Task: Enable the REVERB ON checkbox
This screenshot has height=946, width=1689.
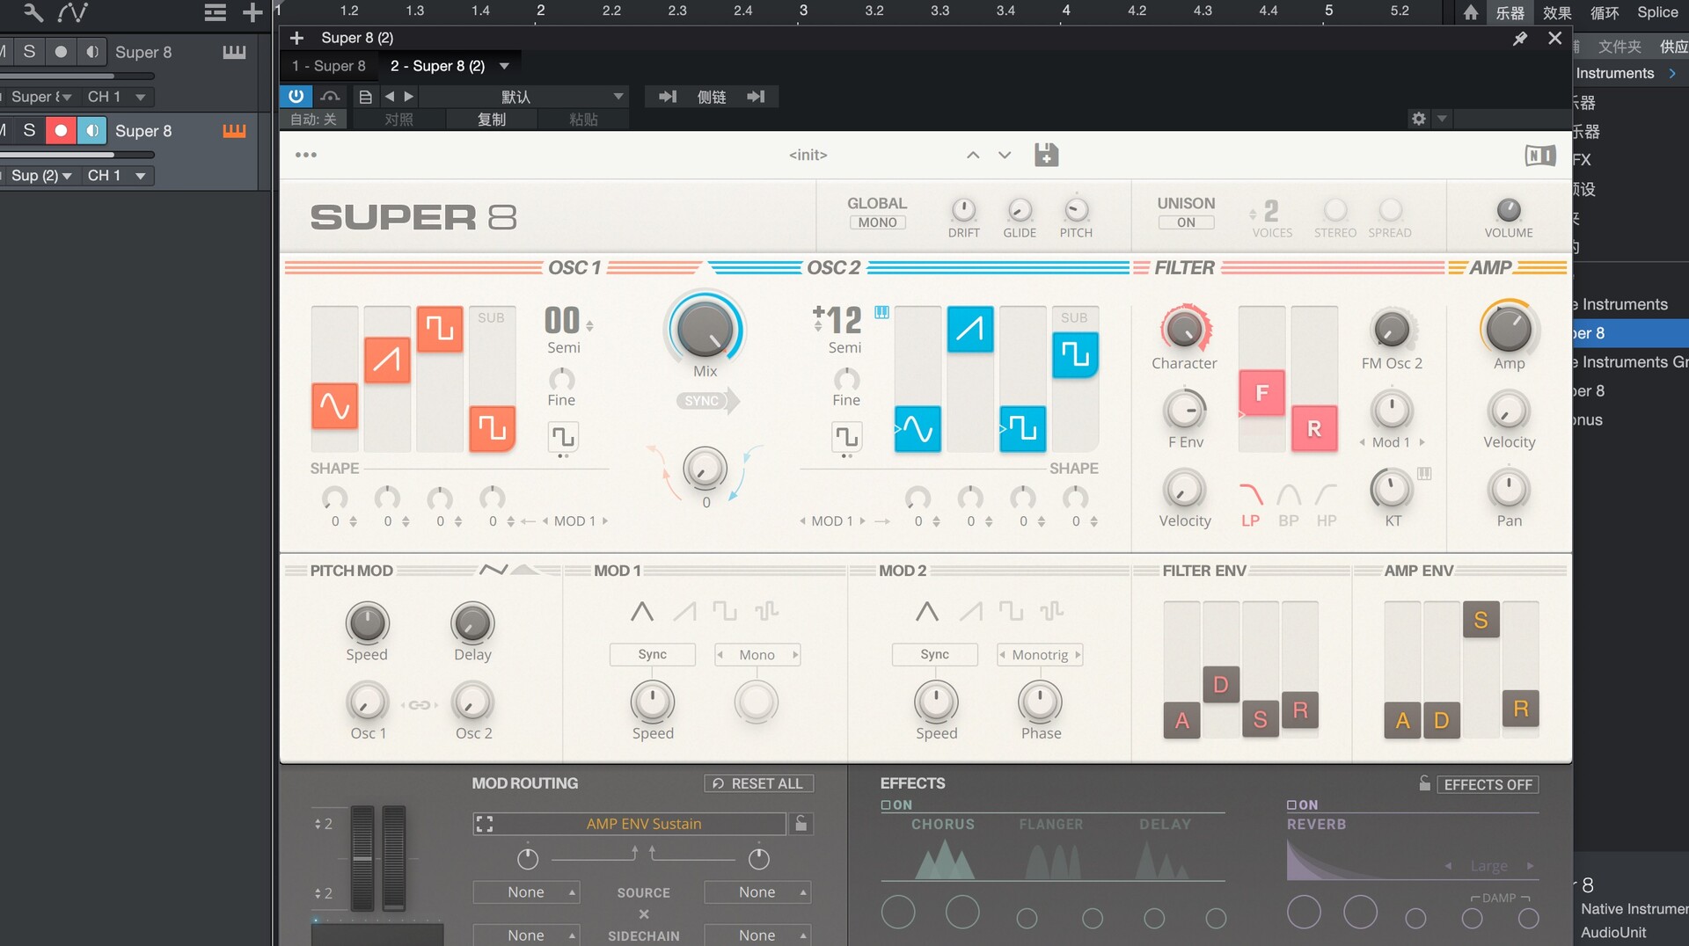Action: pyautogui.click(x=1291, y=804)
